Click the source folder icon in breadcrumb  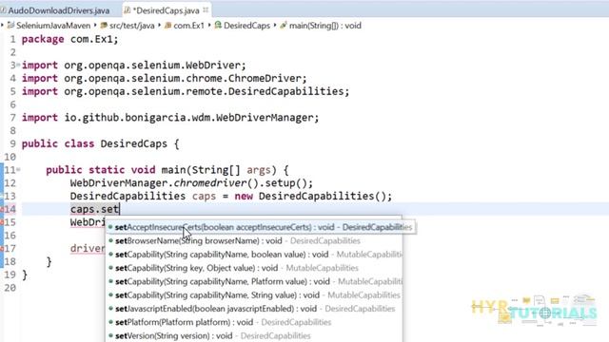pos(104,26)
